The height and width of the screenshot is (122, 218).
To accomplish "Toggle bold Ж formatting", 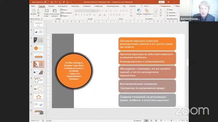I will (x=76, y=15).
